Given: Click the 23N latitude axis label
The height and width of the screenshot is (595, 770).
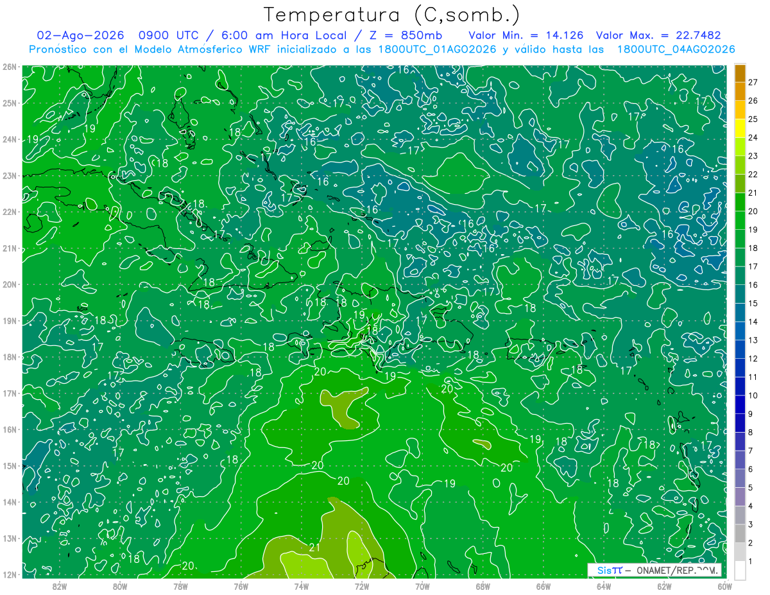Looking at the screenshot, I should [10, 175].
